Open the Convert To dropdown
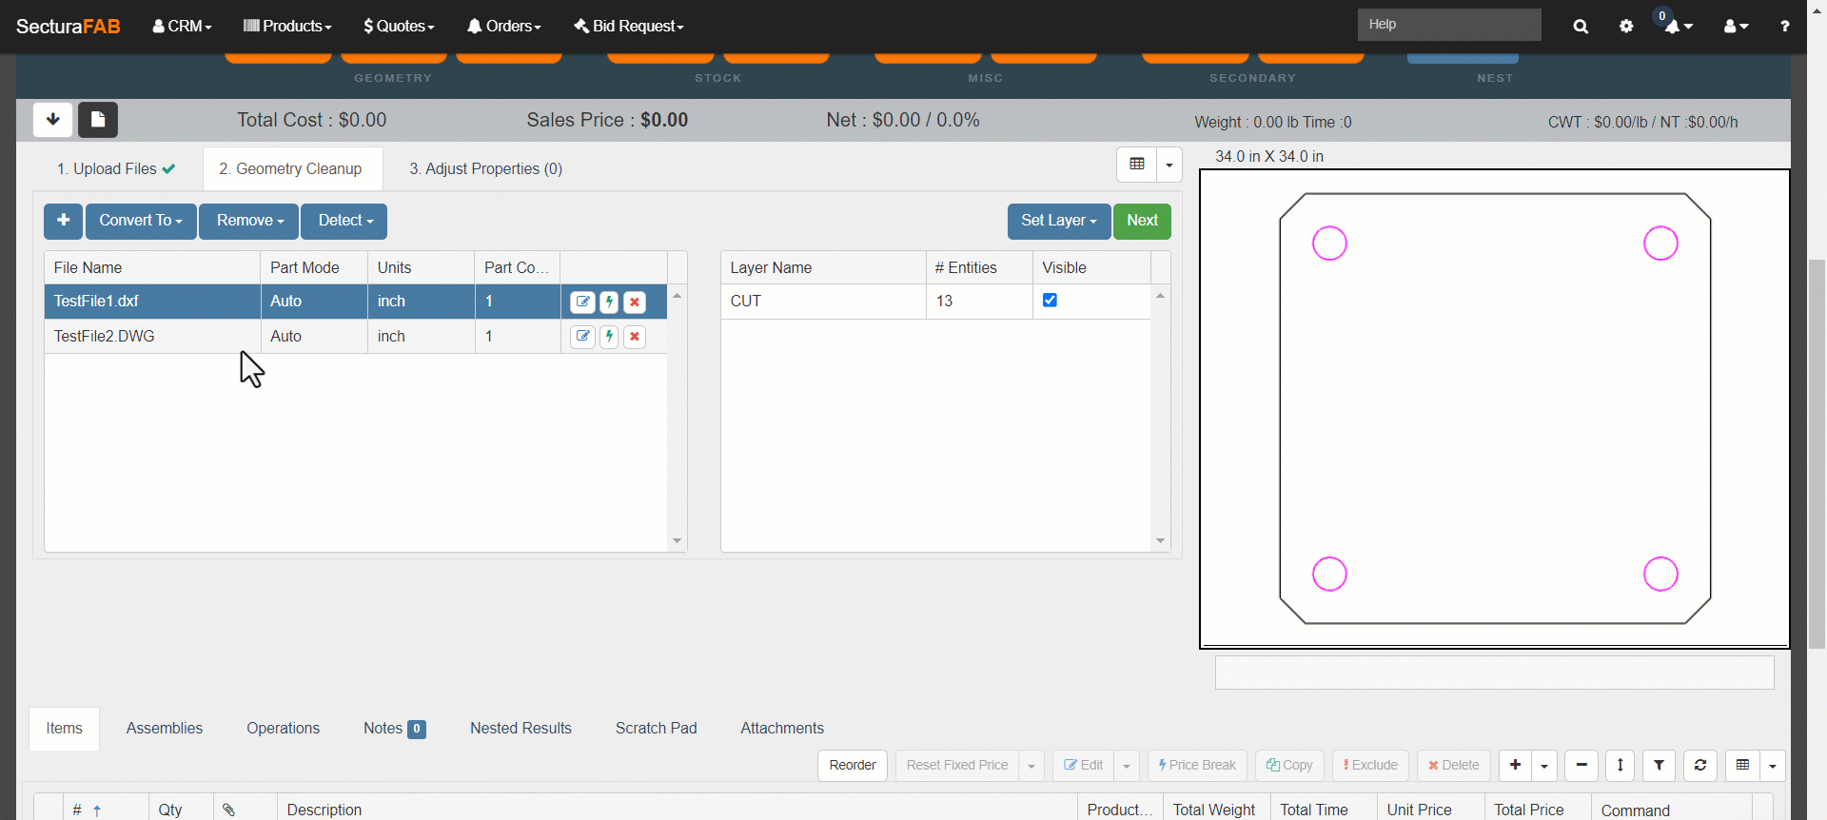Screen dimensions: 1827x820 (x=141, y=221)
